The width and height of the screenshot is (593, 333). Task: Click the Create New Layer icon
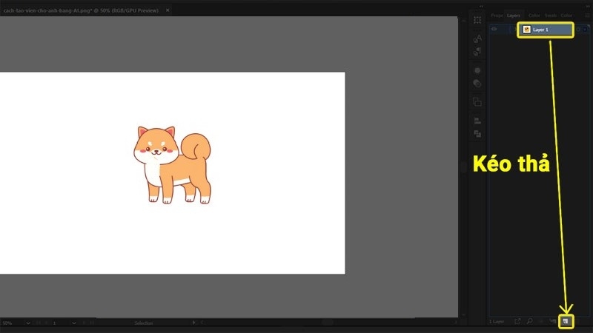pos(566,321)
